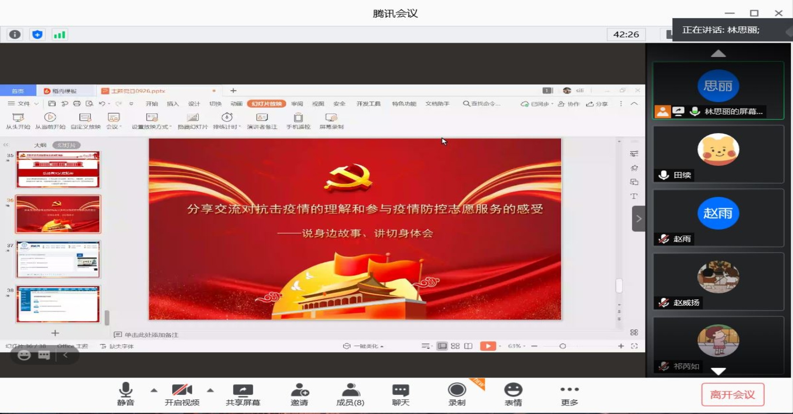
Task: Check the network signal strength icon
Action: click(59, 34)
